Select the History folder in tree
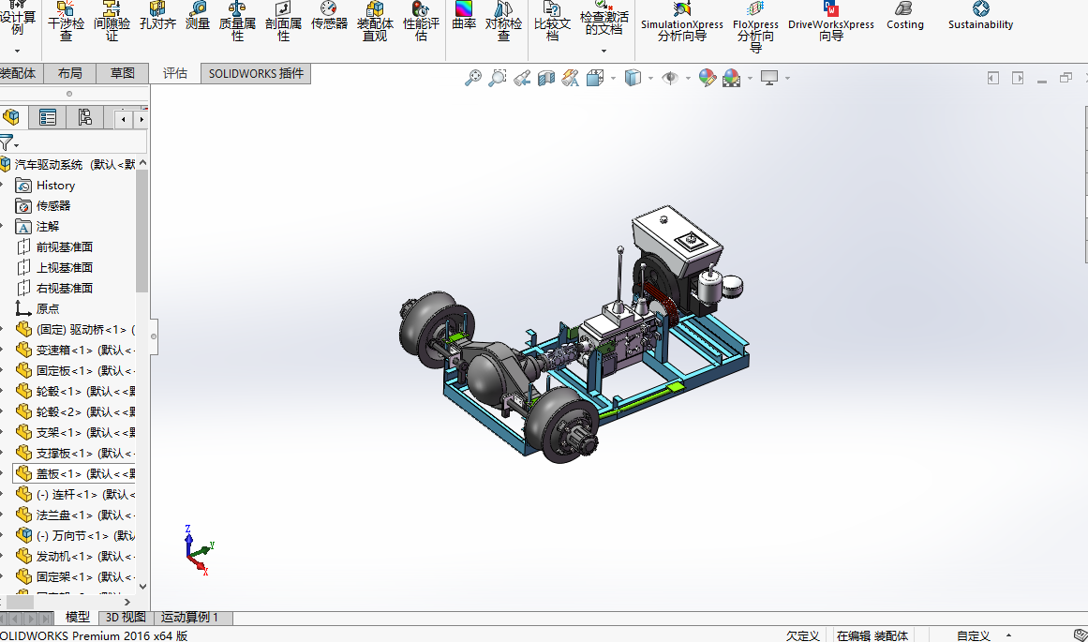This screenshot has height=642, width=1088. click(x=46, y=186)
